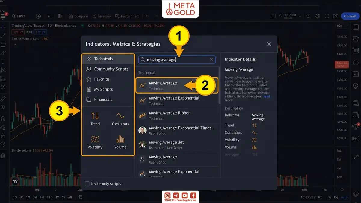
Task: Set range to 1M
Action: [x=28, y=197]
